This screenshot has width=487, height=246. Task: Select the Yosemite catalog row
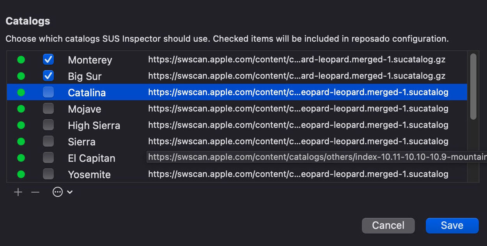coord(237,174)
